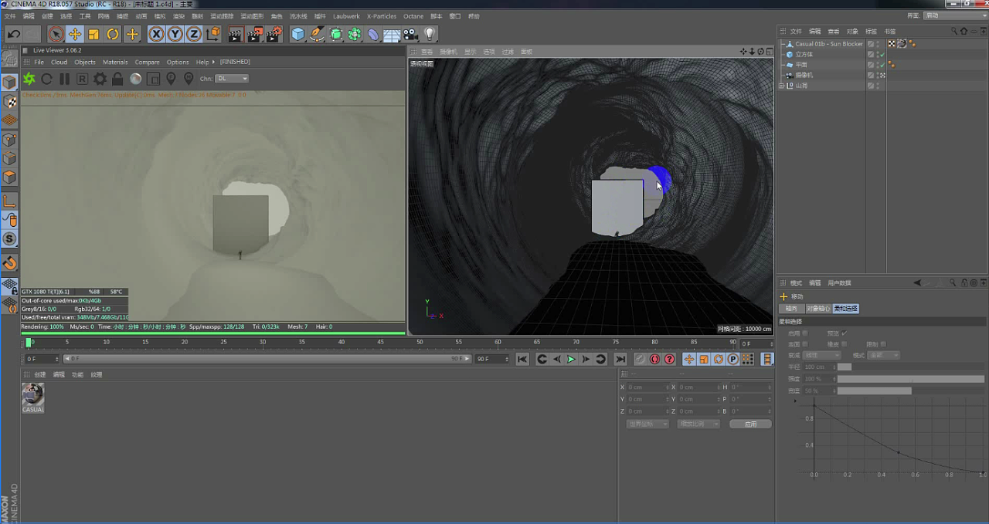Open Live Viewer settings gear
The width and height of the screenshot is (989, 524).
100,79
